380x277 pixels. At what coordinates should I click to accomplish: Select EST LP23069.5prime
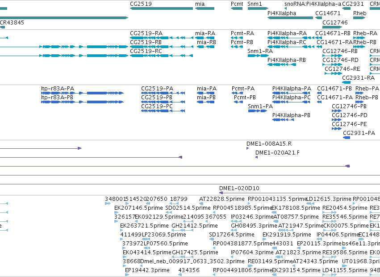pyautogui.click(x=164, y=235)
